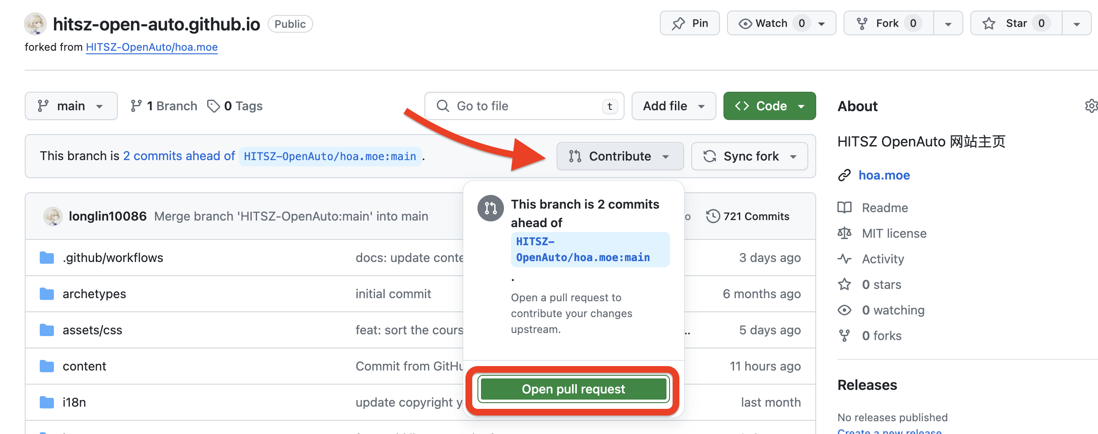Viewport: 1098px width, 434px height.
Task: Pin this repository
Action: 689,23
